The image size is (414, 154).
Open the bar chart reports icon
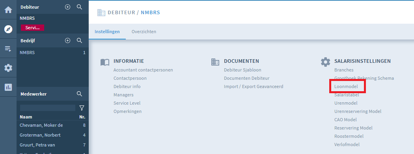(x=8, y=87)
